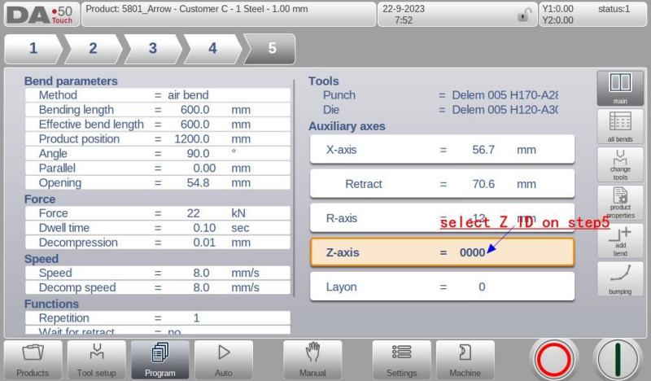This screenshot has width=651, height=381.
Task: Switch to Tool setup mode
Action: pos(96,359)
